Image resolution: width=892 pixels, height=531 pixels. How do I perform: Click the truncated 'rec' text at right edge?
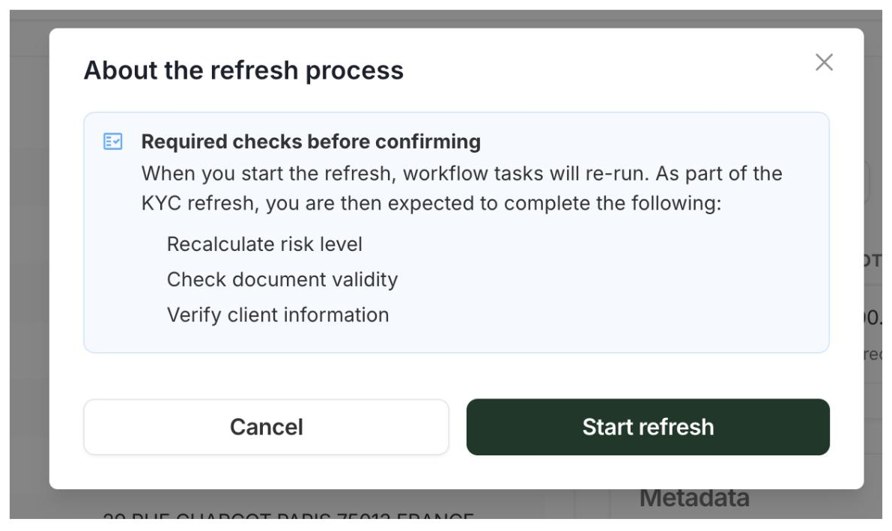pyautogui.click(x=873, y=354)
